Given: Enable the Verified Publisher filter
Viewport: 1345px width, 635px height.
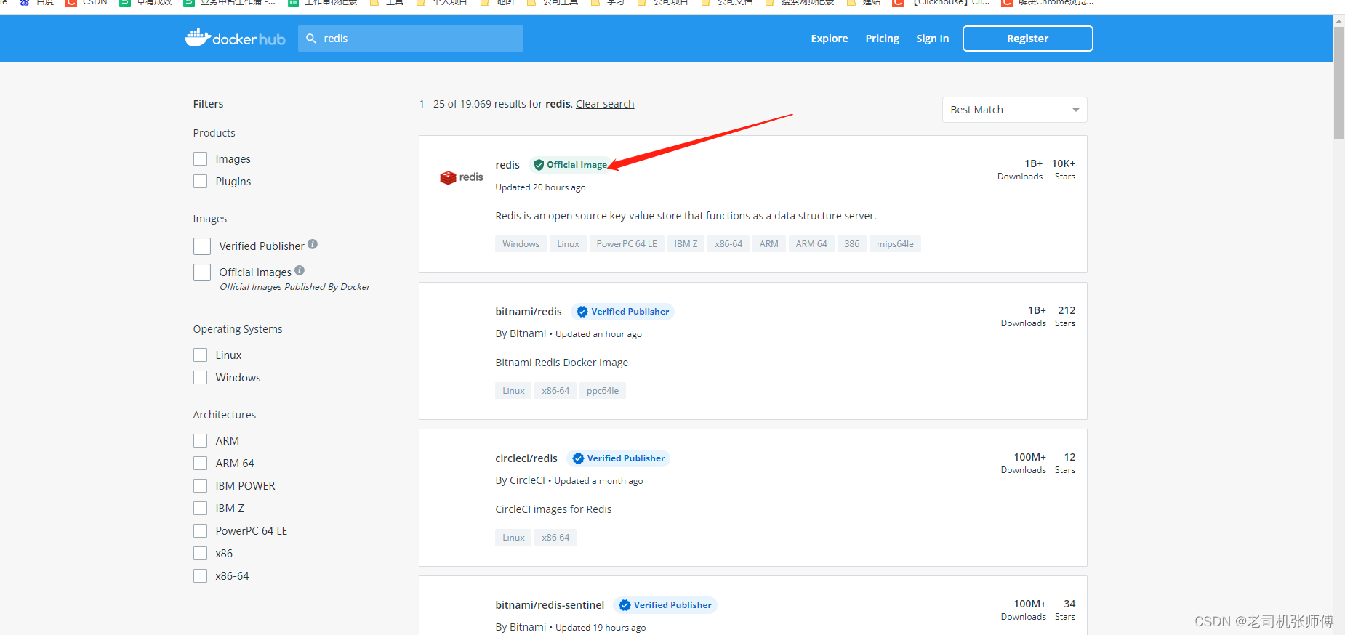Looking at the screenshot, I should click(202, 246).
